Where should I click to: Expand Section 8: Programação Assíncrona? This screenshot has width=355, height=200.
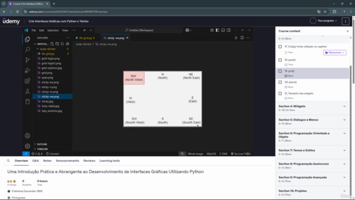point(312,166)
